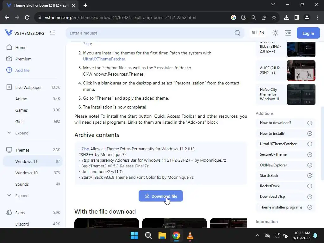324x243 pixels.
Task: Focus the Enter a request search field
Action: (x=151, y=33)
